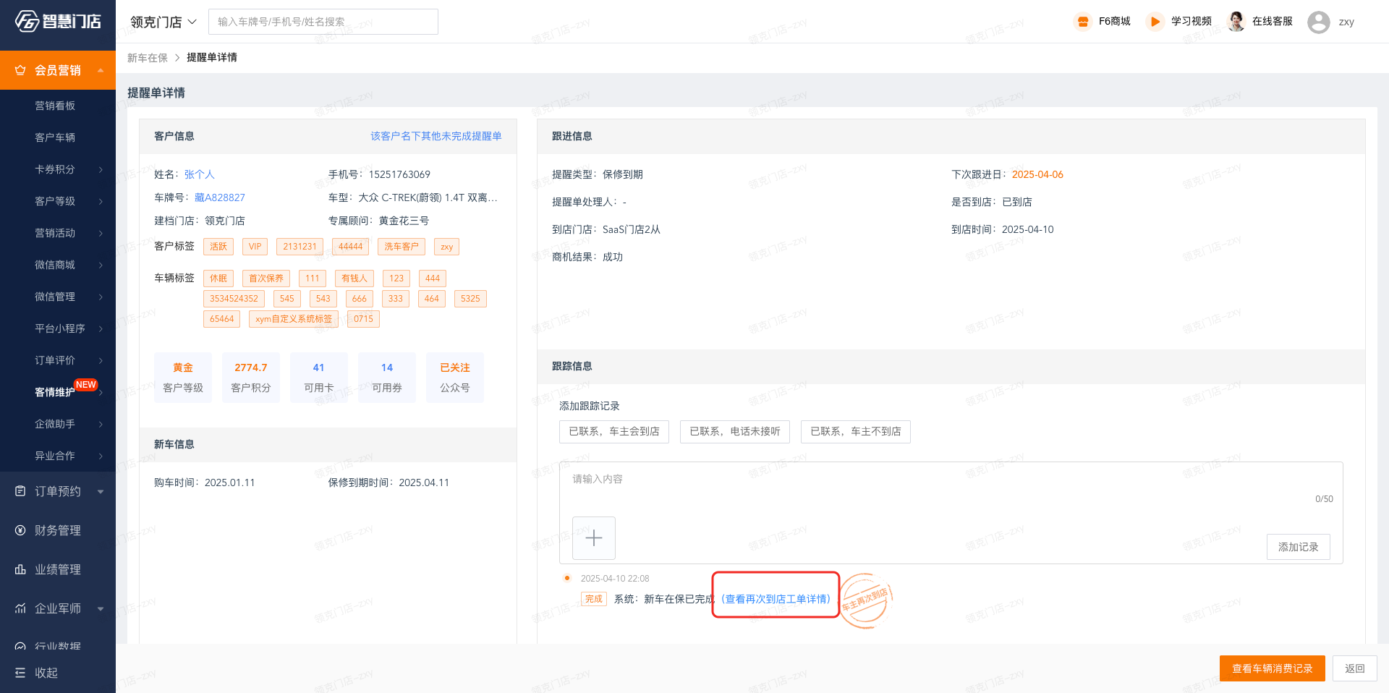Click the 有钱人 vehicle tag
1389x693 pixels.
coord(354,279)
